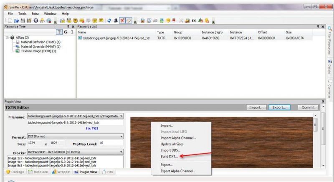Image resolution: width=334 pixels, height=182 pixels.
Task: Click the Save As floppy icon
Action: (29, 20)
